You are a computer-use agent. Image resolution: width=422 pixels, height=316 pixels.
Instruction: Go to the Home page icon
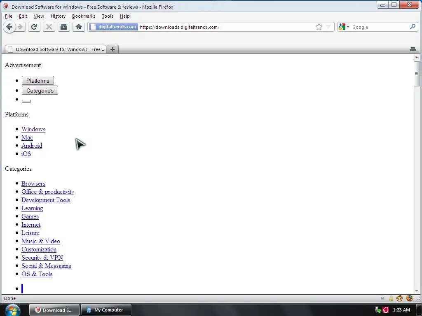[x=79, y=27]
